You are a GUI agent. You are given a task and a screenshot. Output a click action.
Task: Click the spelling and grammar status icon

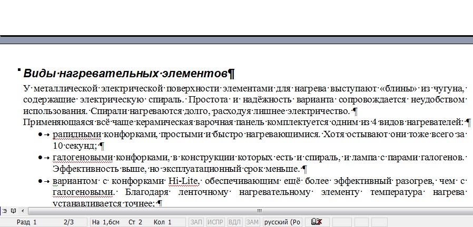click(317, 222)
